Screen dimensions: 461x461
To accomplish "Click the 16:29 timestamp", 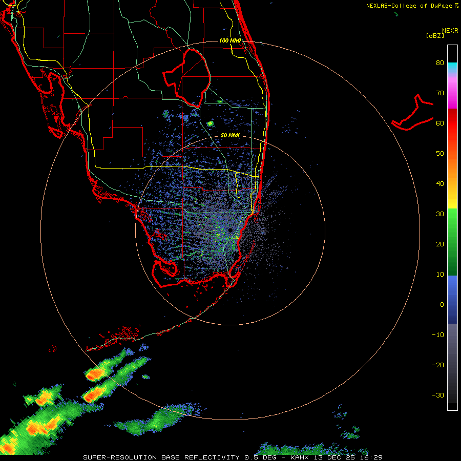I will coord(371,457).
